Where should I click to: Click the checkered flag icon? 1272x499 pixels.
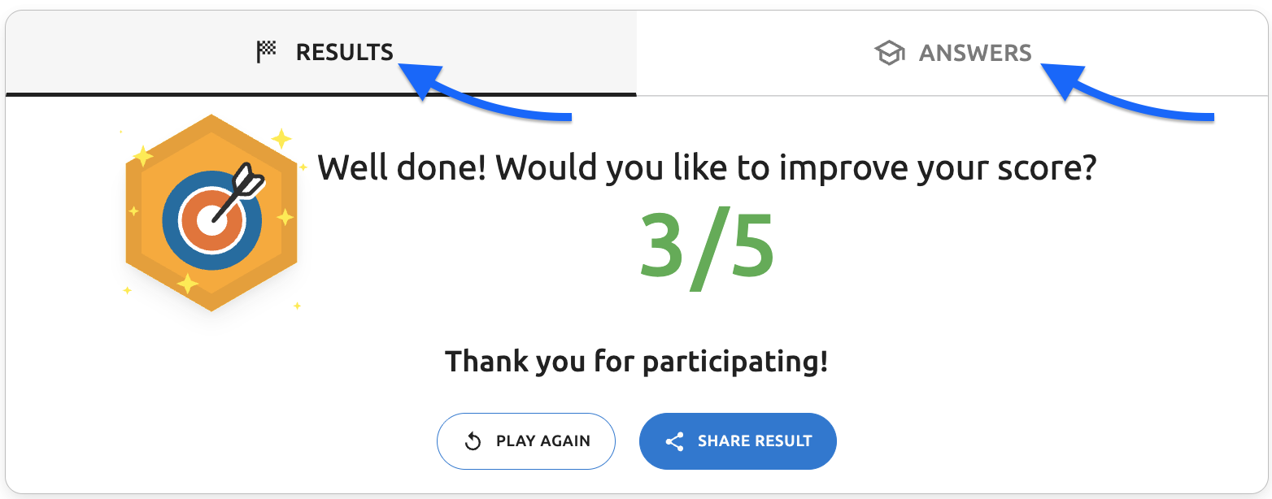tap(266, 53)
